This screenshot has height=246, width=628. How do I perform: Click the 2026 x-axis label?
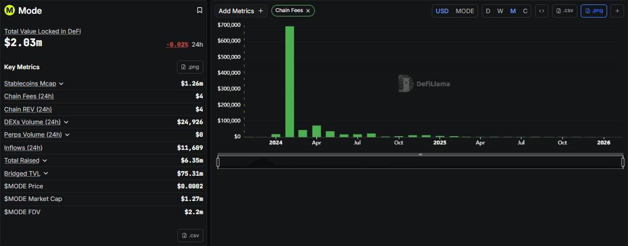[x=604, y=142]
